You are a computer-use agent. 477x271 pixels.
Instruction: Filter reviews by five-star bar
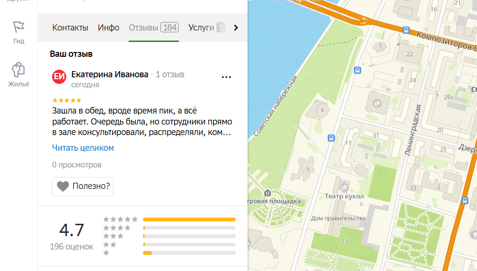click(189, 219)
